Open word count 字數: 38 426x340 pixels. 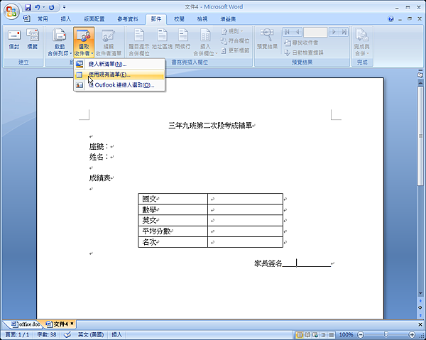(x=47, y=334)
